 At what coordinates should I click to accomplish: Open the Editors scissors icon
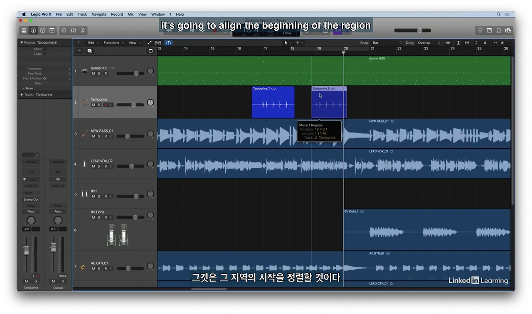[x=83, y=30]
